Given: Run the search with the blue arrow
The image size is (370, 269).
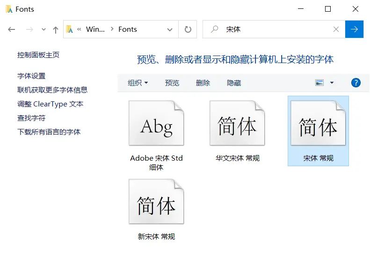Looking at the screenshot, I should (x=354, y=29).
